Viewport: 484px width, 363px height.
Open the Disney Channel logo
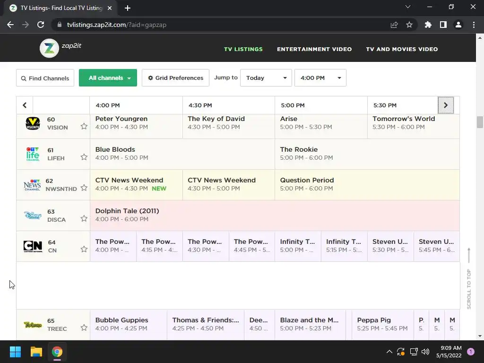[33, 215]
